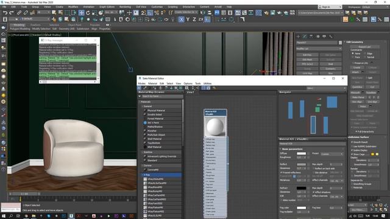Open File Explorer on the Windows taskbar
The image size is (390, 219).
pyautogui.click(x=34, y=216)
